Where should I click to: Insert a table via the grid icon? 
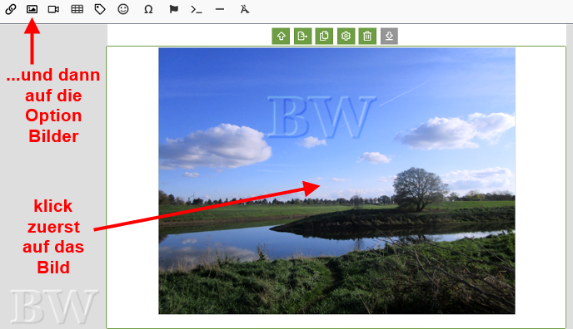[x=77, y=9]
